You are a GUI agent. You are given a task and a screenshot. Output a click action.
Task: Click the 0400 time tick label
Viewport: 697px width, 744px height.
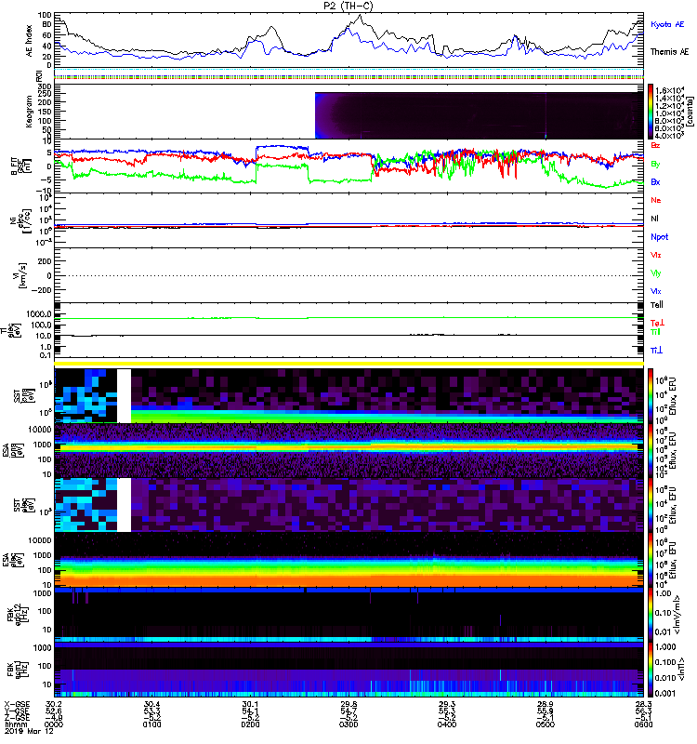click(x=447, y=724)
